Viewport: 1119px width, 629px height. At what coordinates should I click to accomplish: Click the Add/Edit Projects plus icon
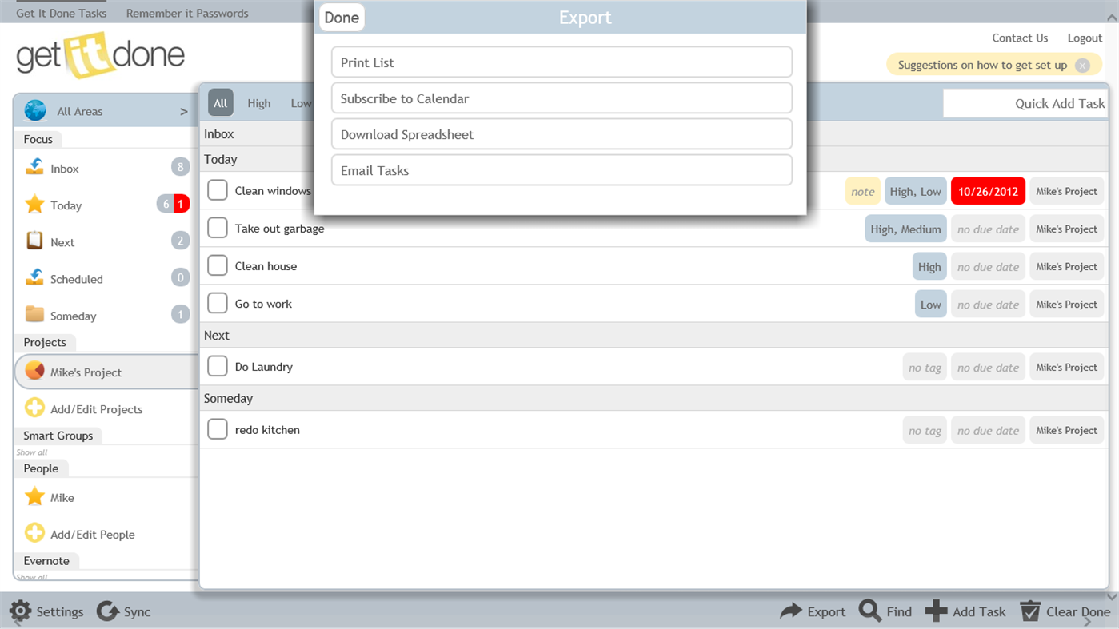tap(34, 408)
